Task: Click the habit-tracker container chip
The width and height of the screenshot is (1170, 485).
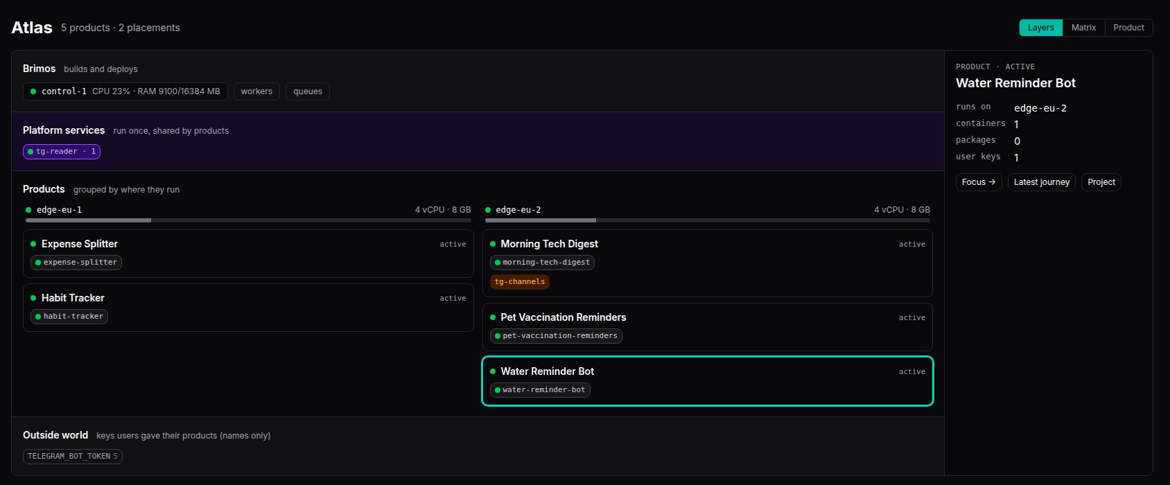Action: coord(69,317)
